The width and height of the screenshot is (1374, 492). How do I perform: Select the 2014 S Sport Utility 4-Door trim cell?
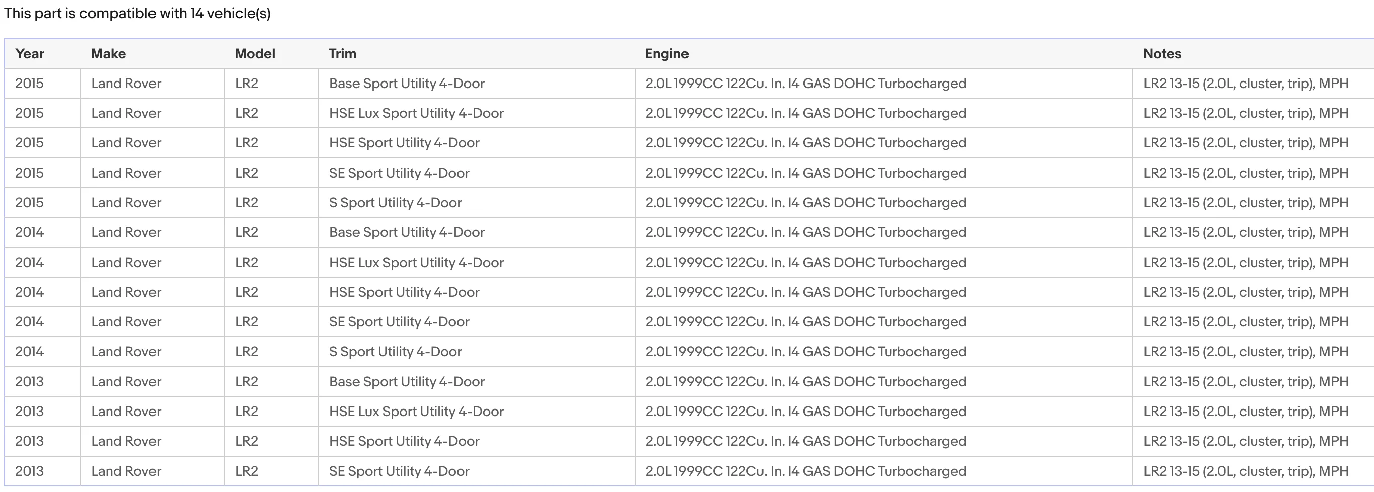pos(477,352)
